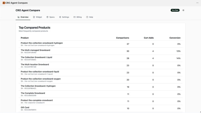Open the Widget tab
Screen dimensions: 201x113
[x=37, y=17]
